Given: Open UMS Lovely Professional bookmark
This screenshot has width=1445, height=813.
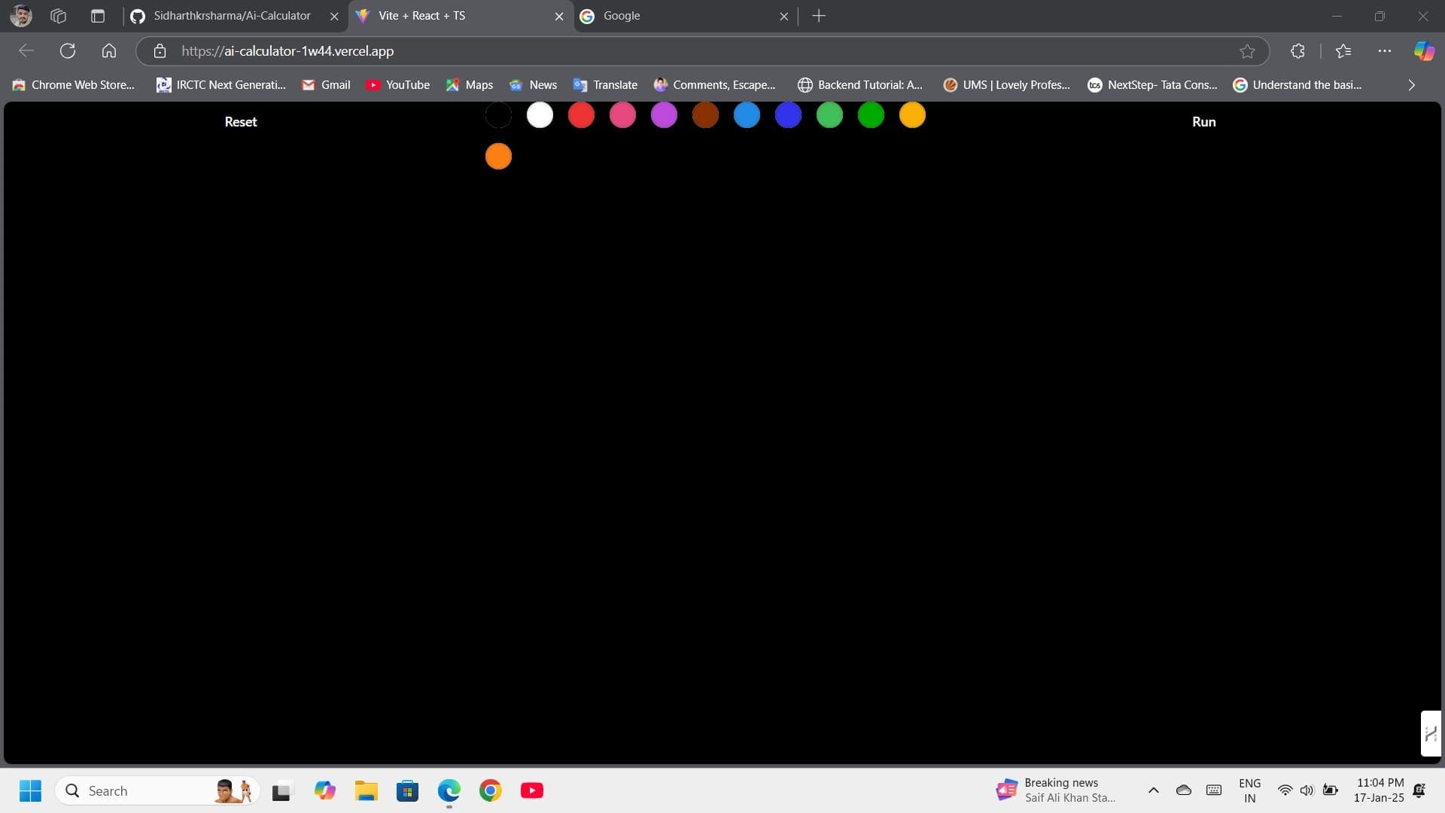Looking at the screenshot, I should tap(1007, 85).
